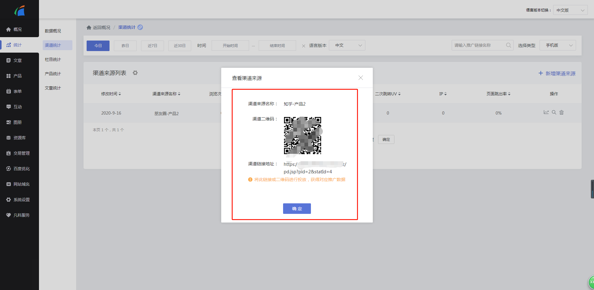Click the Fkw logo icon

[x=19, y=11]
